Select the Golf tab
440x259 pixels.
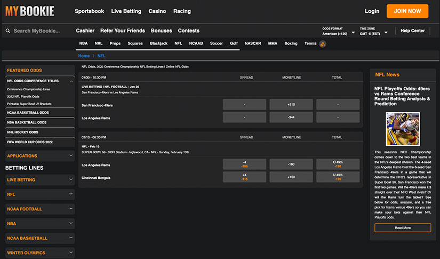(234, 43)
